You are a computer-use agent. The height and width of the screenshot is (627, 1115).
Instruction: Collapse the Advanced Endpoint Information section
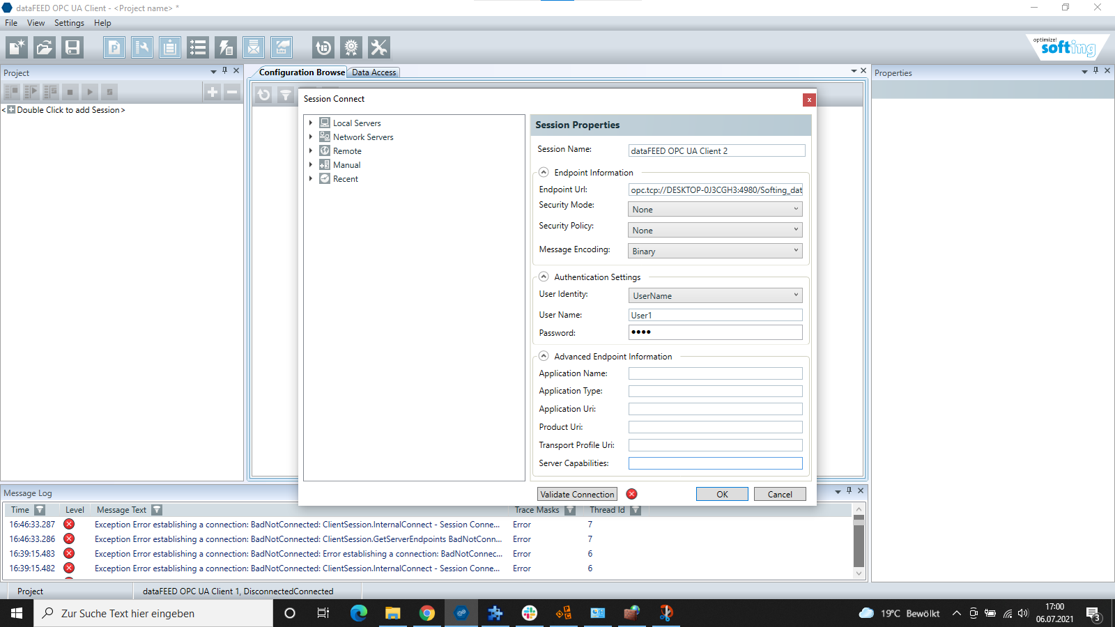[544, 356]
